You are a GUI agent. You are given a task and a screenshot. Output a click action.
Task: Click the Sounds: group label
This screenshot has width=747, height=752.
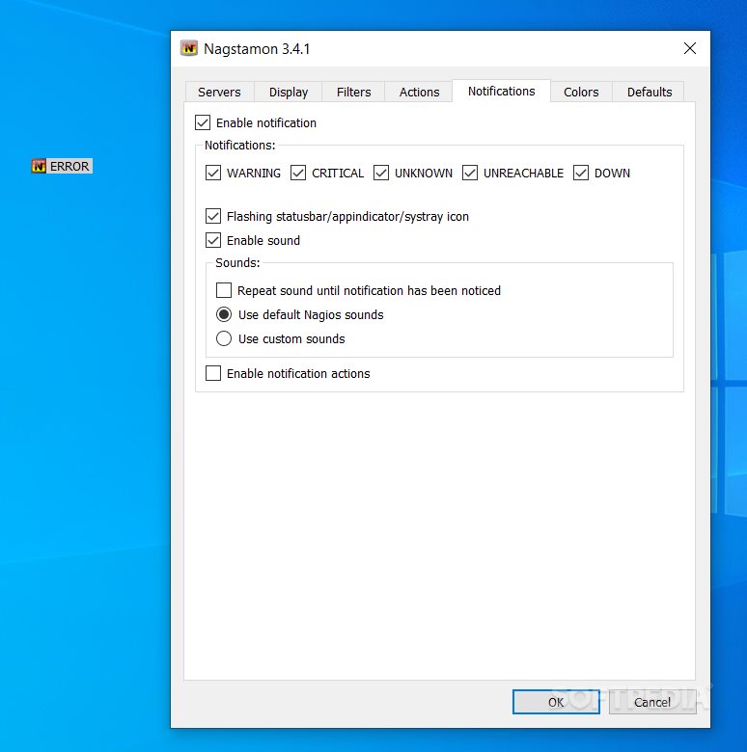[x=237, y=263]
